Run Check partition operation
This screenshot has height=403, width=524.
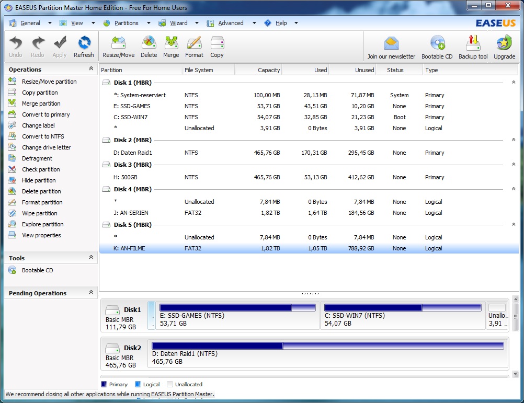click(x=34, y=169)
